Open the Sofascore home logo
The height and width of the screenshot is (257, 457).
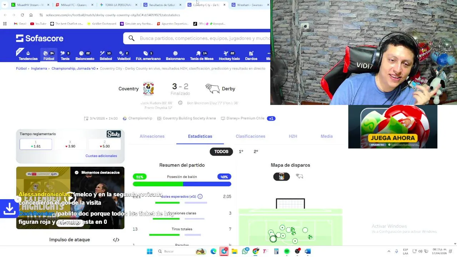(40, 38)
